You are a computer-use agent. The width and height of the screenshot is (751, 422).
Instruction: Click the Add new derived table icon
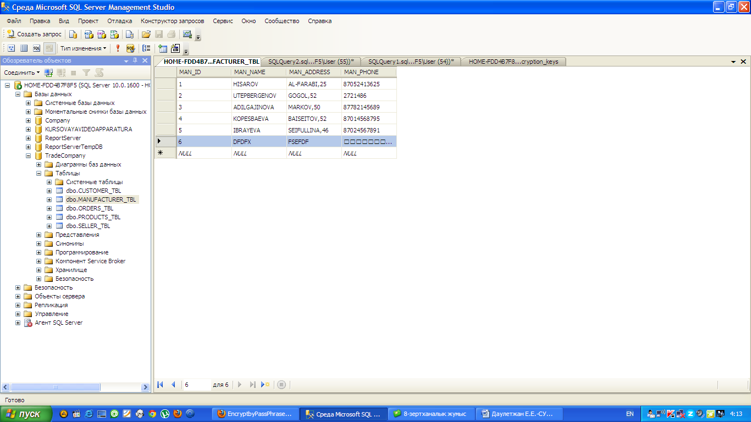(175, 48)
